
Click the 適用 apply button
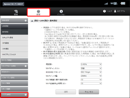[x=66, y=92]
